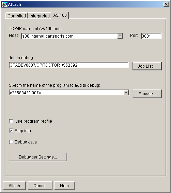Switch to the Compiled tab
This screenshot has width=171, height=193.
(16, 16)
